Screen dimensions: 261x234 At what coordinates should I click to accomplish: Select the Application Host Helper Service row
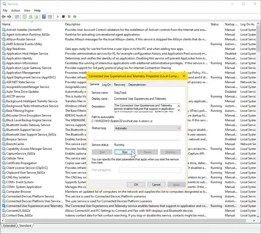point(129,54)
